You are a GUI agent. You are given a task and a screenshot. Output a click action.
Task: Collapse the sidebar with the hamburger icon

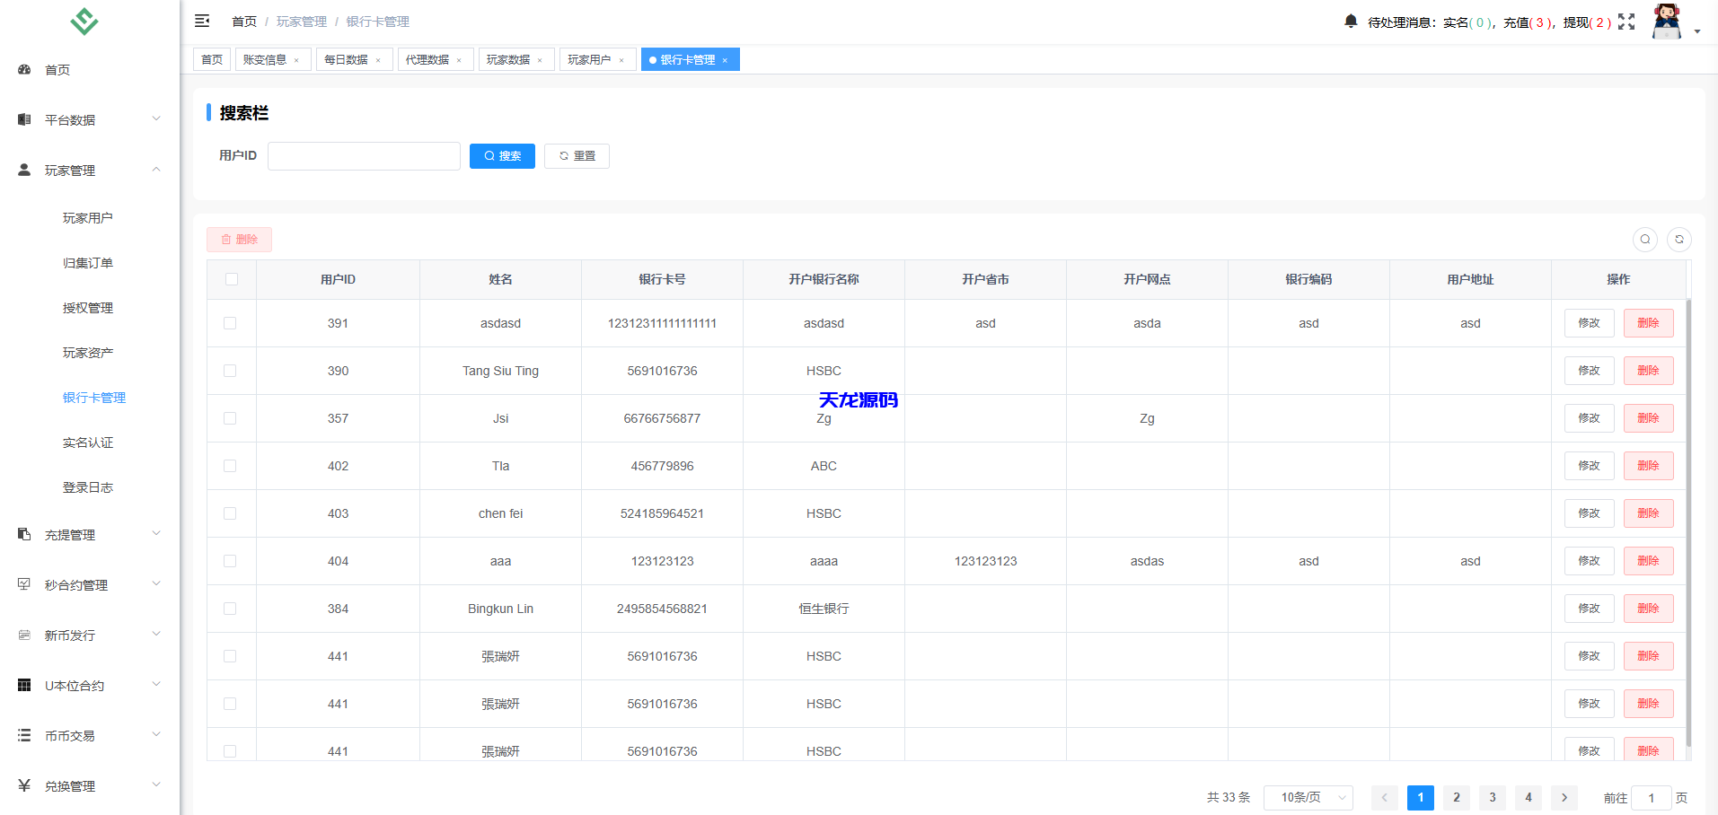tap(202, 20)
